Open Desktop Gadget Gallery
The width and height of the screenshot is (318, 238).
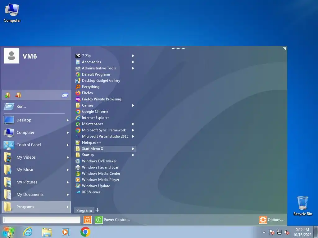tap(98, 81)
